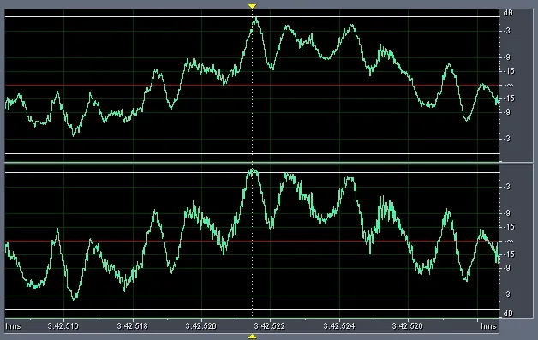538x340 pixels.
Task: Click the yellow playhead triangle below the time ruler
Action: pyautogui.click(x=252, y=337)
